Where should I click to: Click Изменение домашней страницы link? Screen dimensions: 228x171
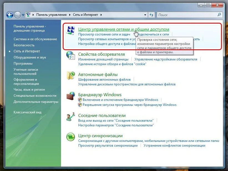pos(103,59)
